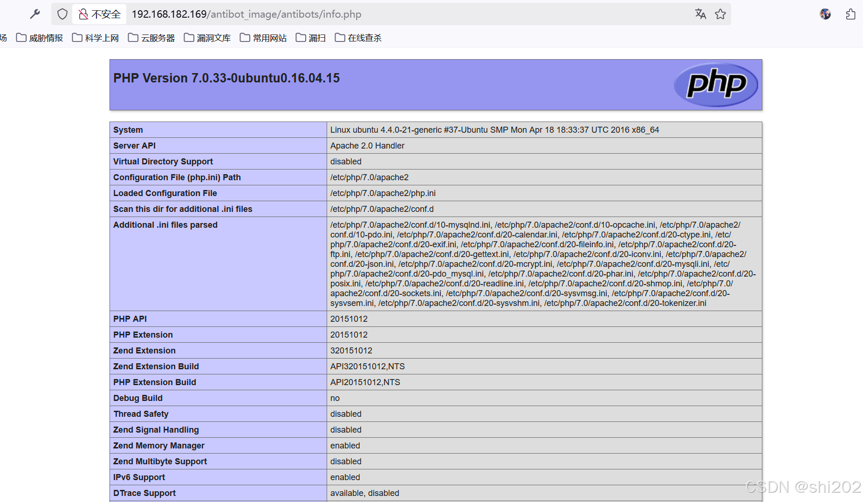
Task: Click the Virtual Directory Support label
Action: pos(163,162)
